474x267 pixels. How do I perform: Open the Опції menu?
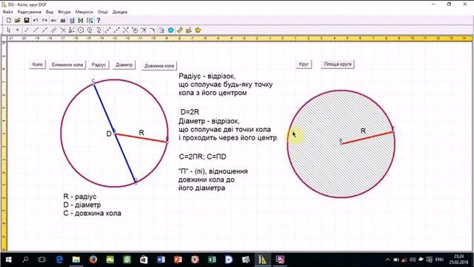(x=103, y=12)
